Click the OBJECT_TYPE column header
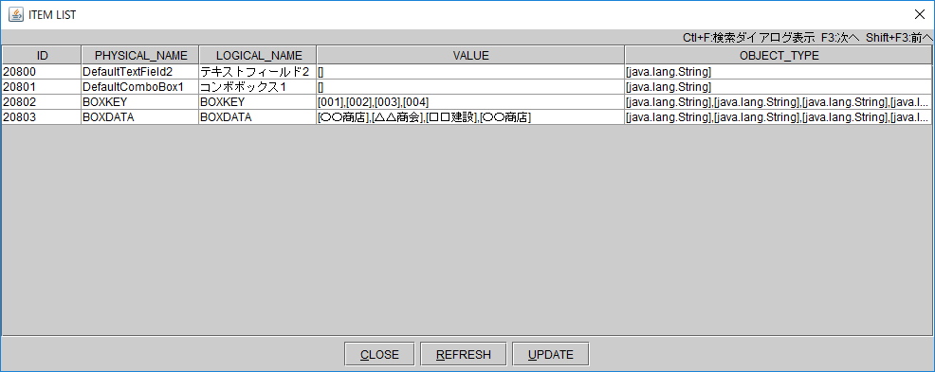This screenshot has width=935, height=372. tap(779, 55)
